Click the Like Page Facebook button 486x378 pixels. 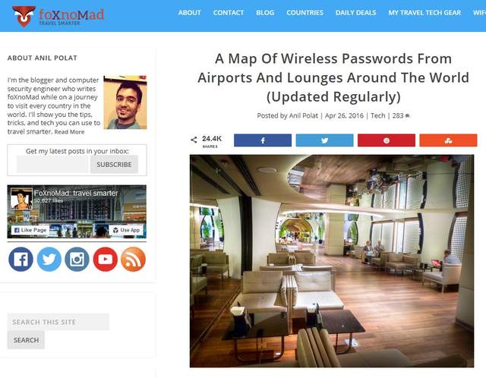[x=30, y=230]
